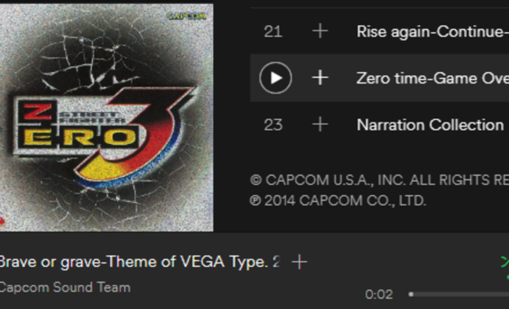Add Rise again-Continue- to Liked Songs

(320, 31)
